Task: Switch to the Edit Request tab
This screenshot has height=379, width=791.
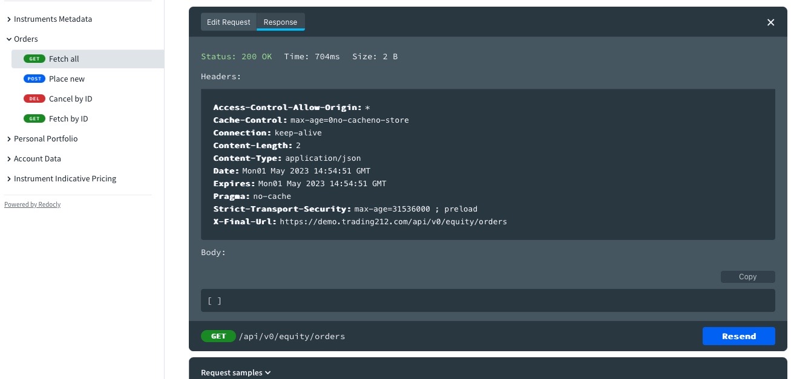Action: click(x=228, y=22)
